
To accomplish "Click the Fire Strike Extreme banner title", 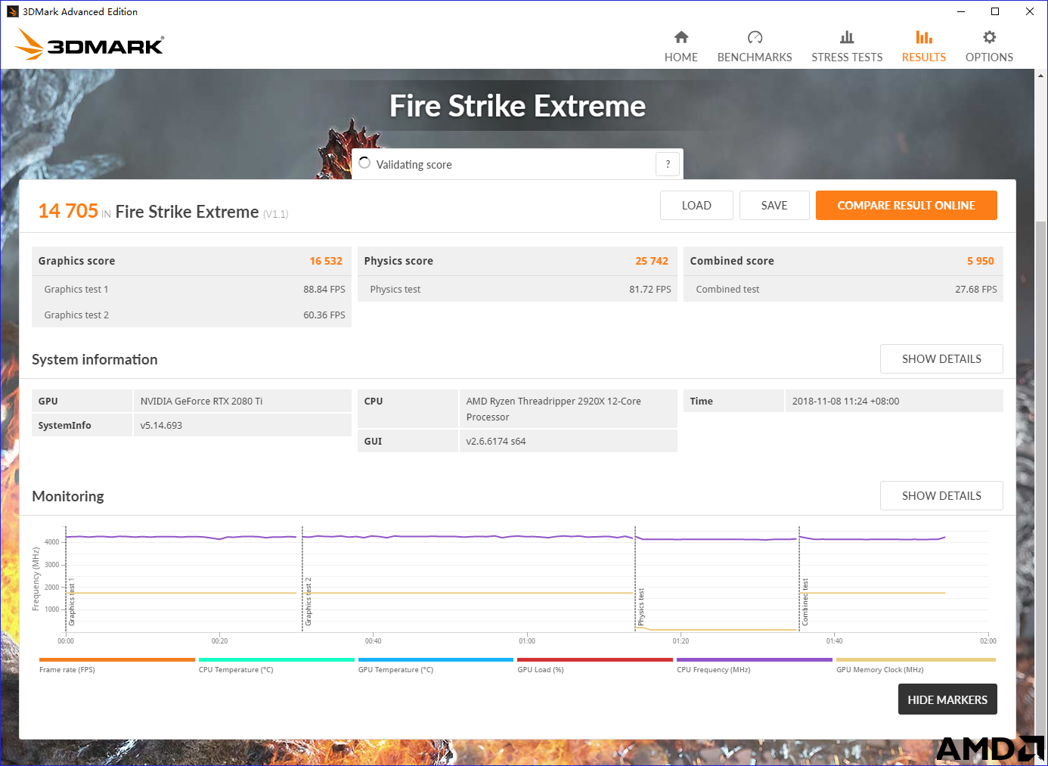I will pyautogui.click(x=518, y=106).
